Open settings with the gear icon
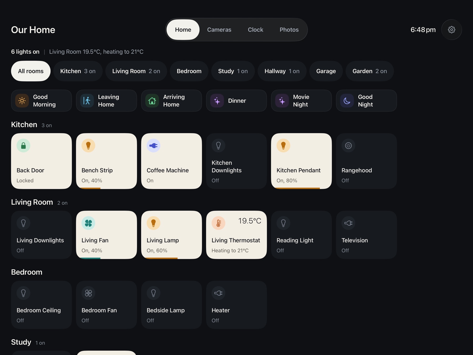 coord(451,30)
